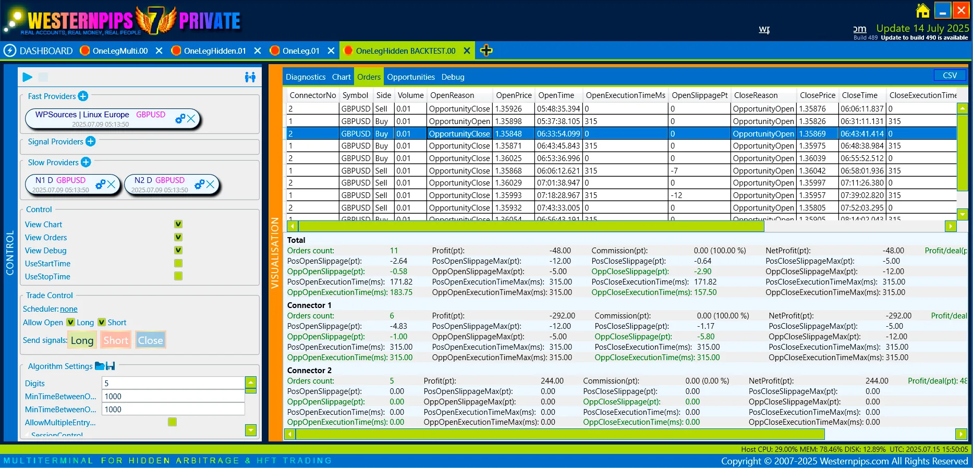Send the Long signal
The width and height of the screenshot is (973, 468).
(82, 340)
